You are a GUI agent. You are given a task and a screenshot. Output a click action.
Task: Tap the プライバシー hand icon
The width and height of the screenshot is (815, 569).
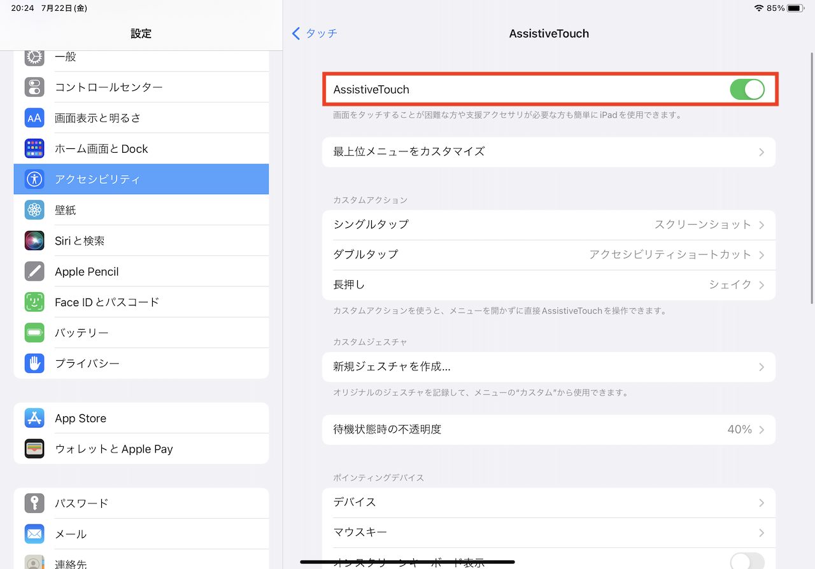point(34,363)
